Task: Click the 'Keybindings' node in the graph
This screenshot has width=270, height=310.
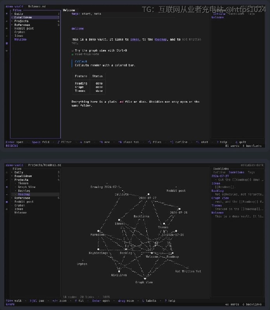Action: coord(98,249)
